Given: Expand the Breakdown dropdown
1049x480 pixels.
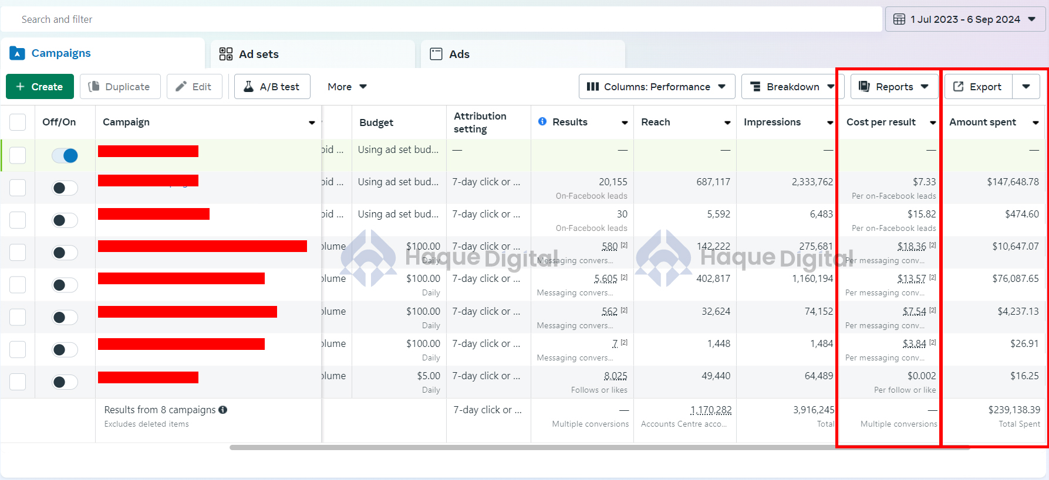Looking at the screenshot, I should (x=792, y=87).
